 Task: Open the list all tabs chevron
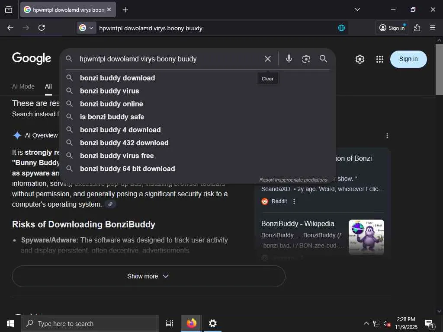point(357,10)
